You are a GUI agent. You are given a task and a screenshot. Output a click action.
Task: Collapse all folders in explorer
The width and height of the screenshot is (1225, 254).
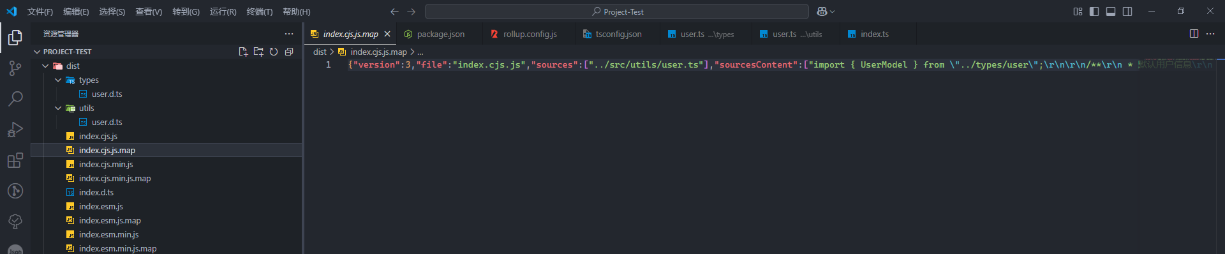point(289,52)
